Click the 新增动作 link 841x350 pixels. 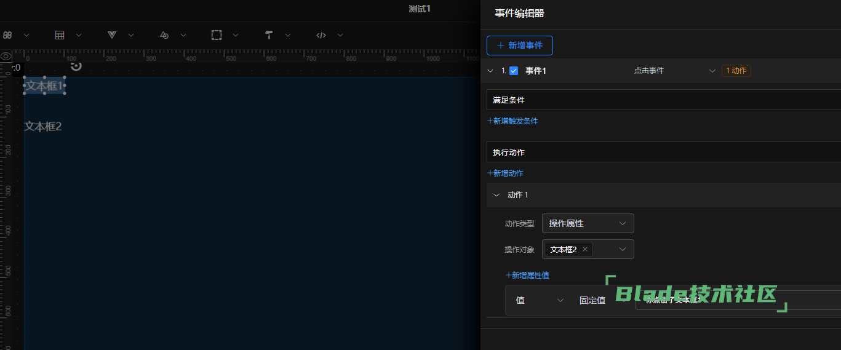505,173
